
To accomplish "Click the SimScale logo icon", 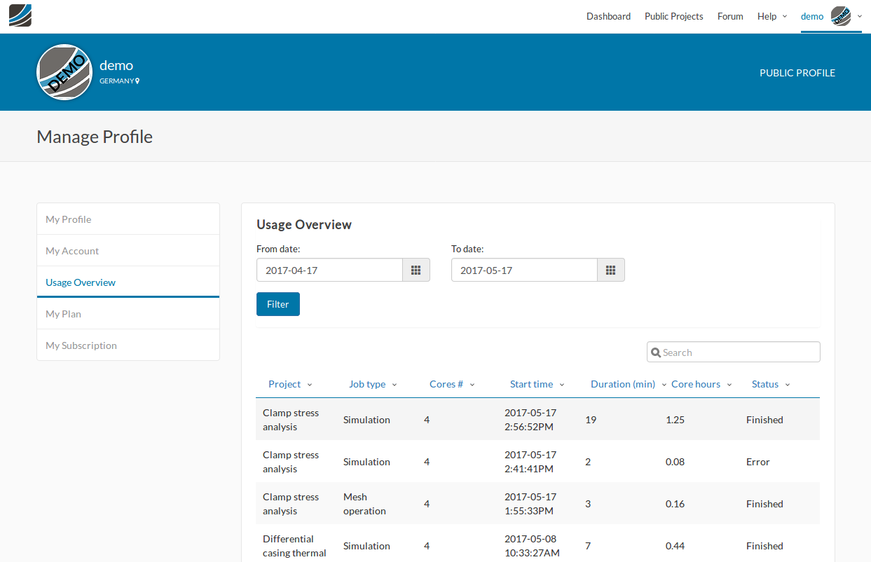I will [x=20, y=15].
